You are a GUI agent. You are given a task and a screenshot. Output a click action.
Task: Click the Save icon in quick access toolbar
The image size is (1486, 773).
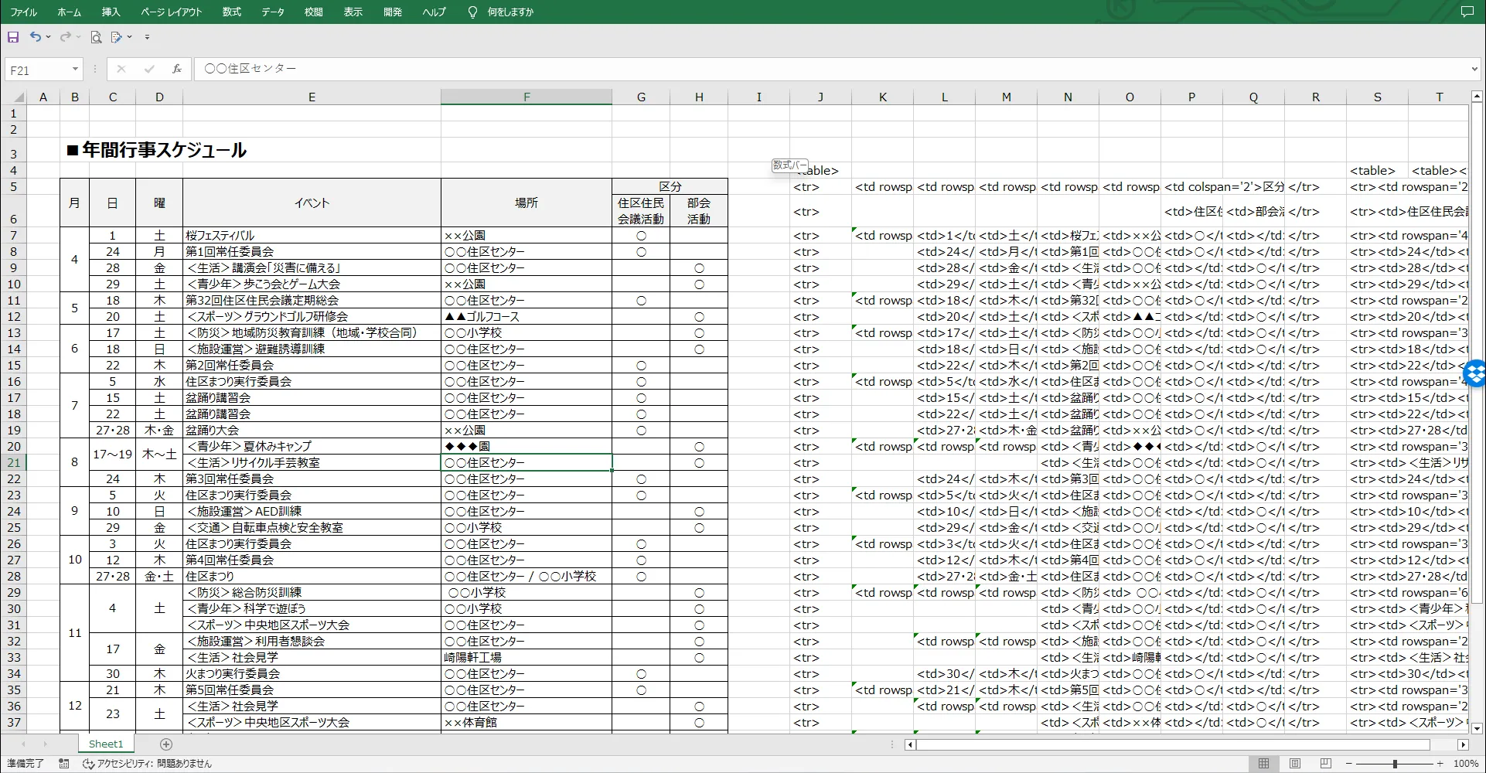[13, 37]
